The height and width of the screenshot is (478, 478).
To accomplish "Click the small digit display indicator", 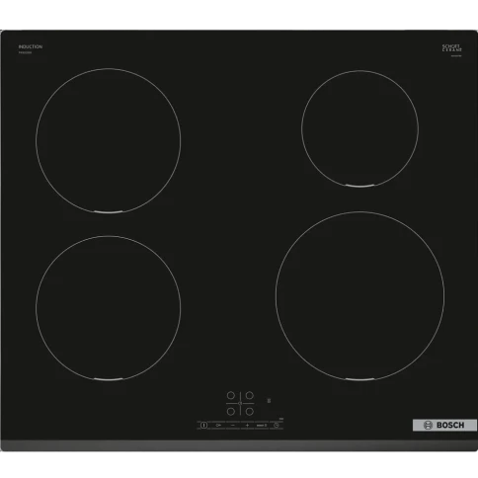I will [x=270, y=401].
